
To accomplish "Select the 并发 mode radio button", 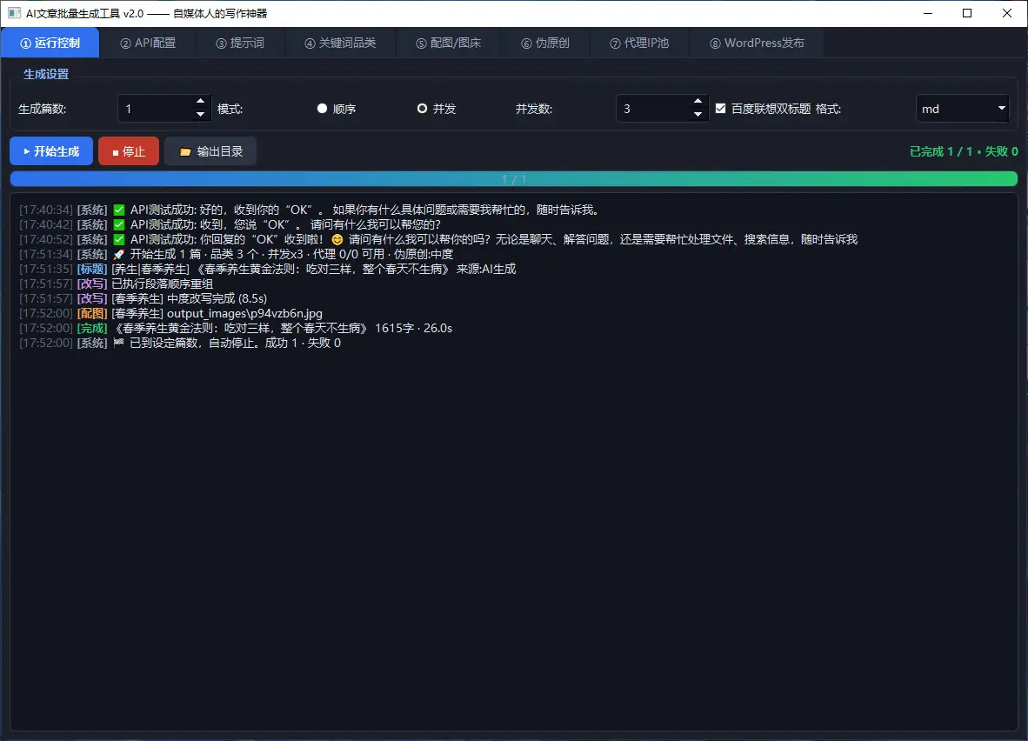I will [422, 108].
